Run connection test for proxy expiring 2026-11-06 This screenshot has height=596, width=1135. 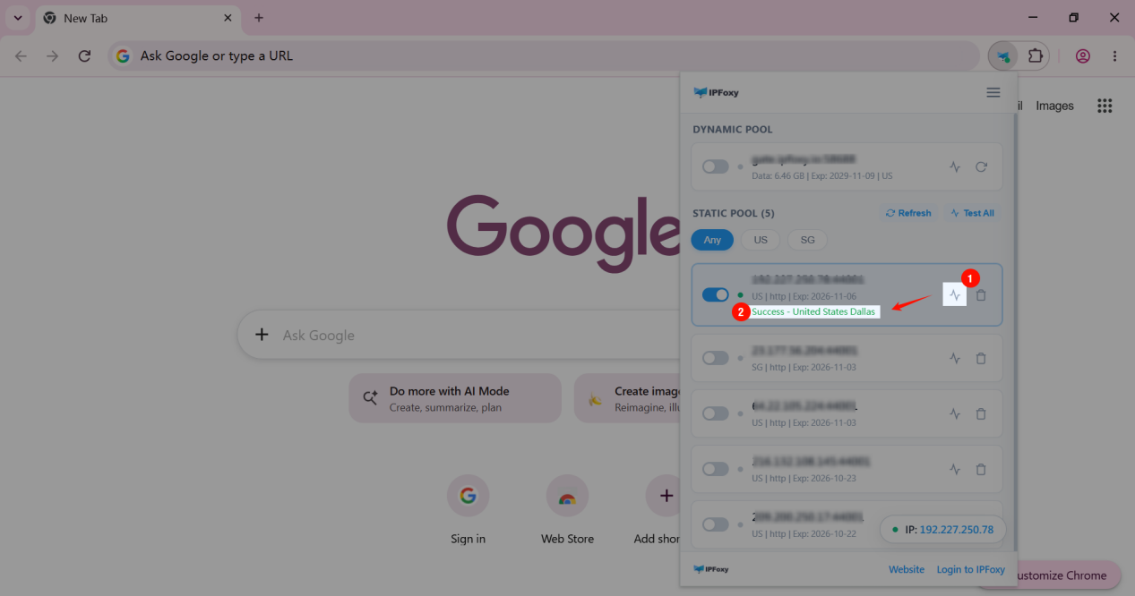(955, 294)
